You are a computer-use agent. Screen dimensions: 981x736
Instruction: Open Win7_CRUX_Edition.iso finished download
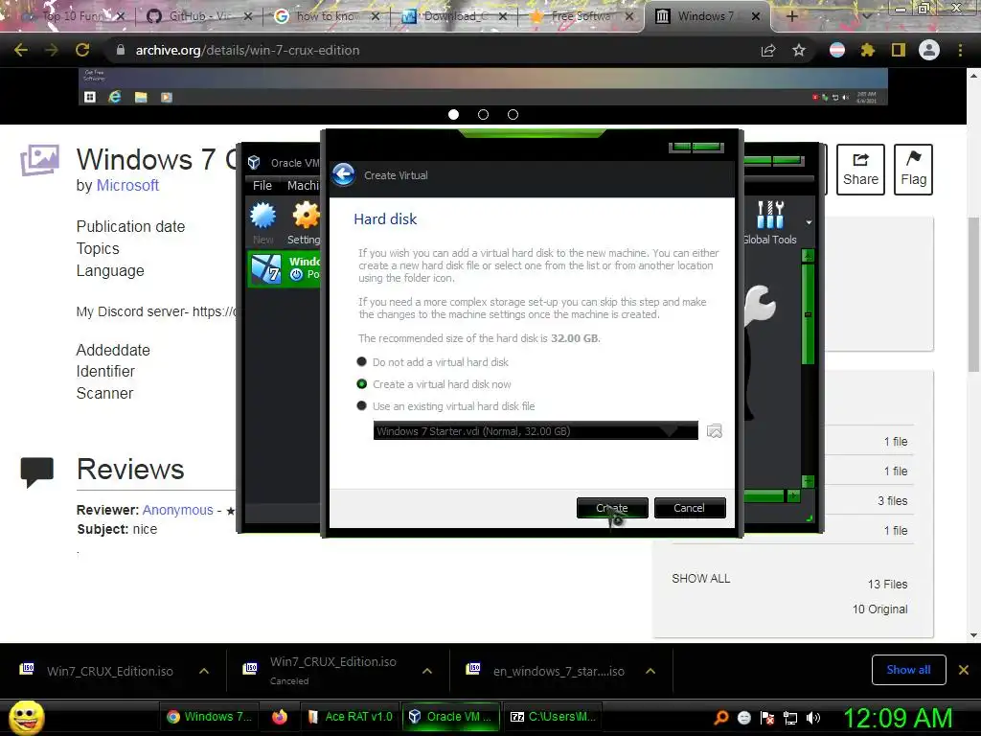coord(109,671)
